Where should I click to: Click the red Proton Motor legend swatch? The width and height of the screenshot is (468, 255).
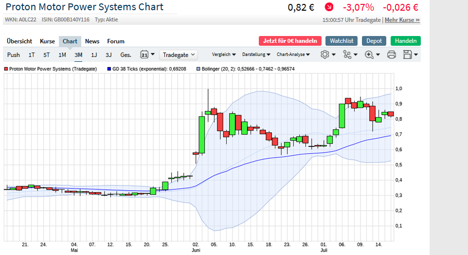click(6, 69)
